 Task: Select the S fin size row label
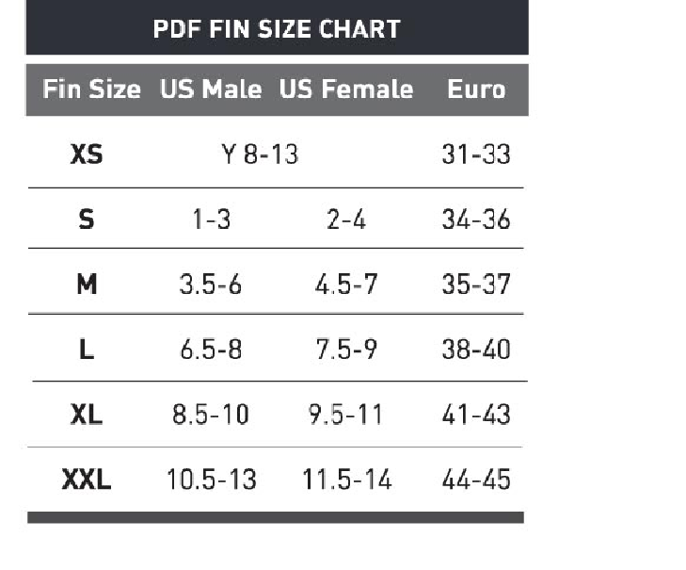87,220
